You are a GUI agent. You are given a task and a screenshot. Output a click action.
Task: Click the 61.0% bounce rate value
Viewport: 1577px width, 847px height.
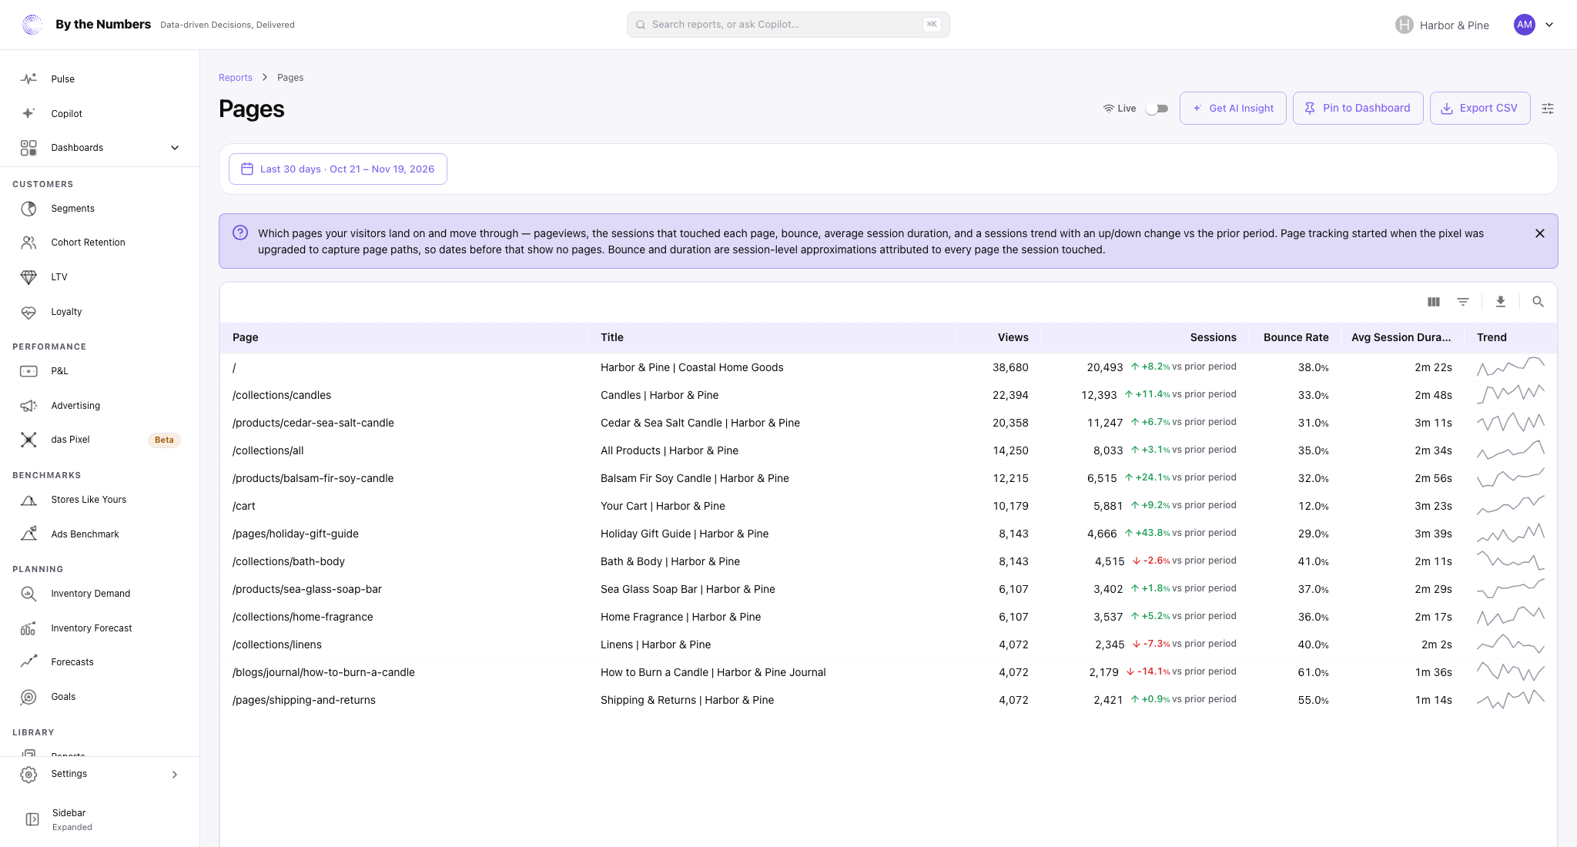click(1313, 672)
